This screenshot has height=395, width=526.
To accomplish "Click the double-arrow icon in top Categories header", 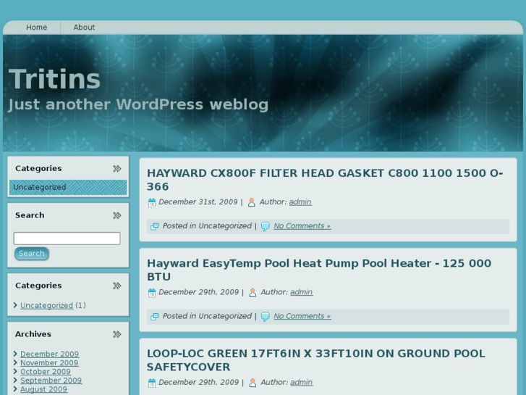I will 116,168.
